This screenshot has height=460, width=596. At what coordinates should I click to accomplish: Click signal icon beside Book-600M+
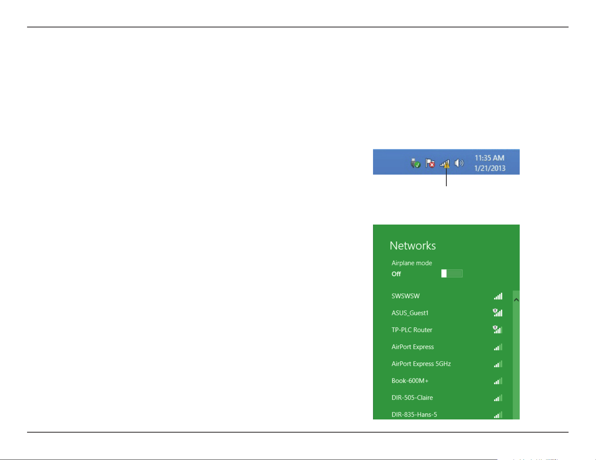click(x=498, y=381)
